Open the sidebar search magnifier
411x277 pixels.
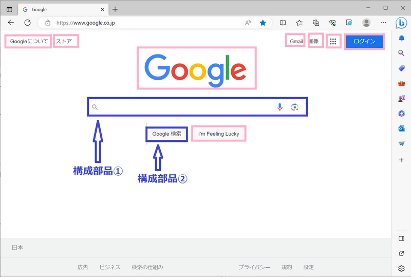coord(401,53)
